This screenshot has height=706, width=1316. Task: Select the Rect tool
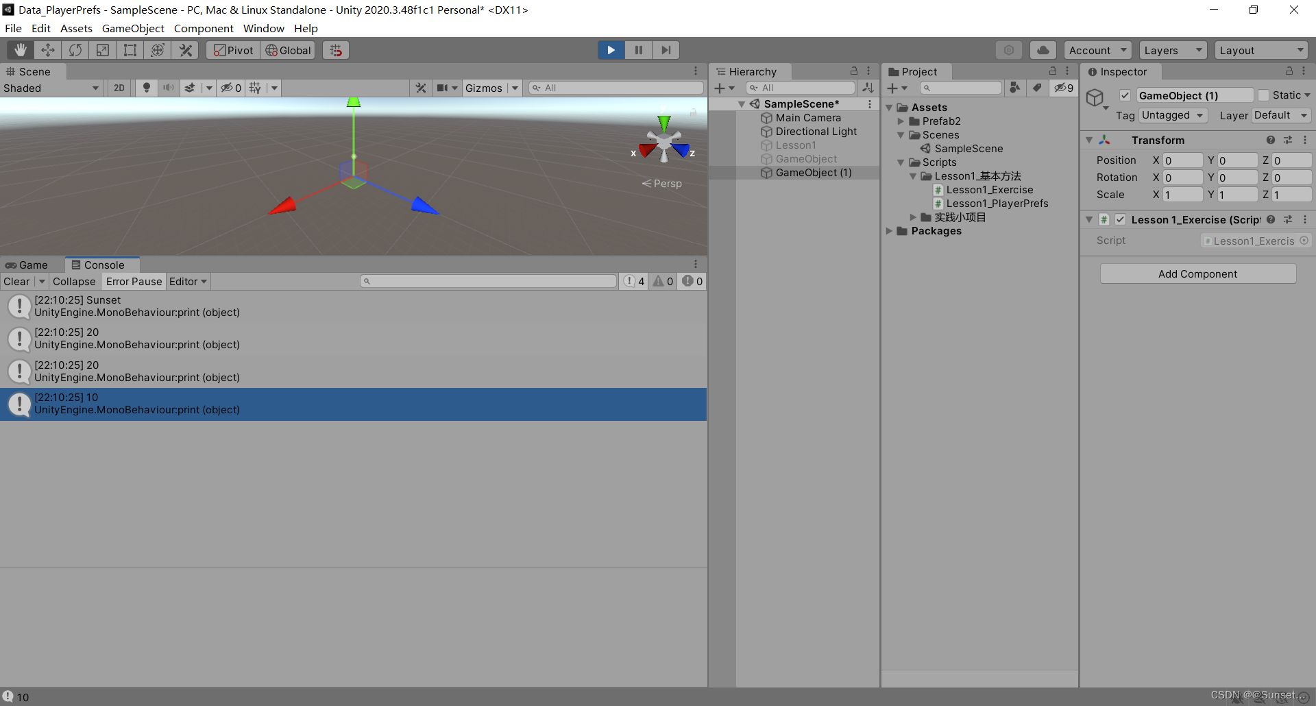click(x=130, y=50)
